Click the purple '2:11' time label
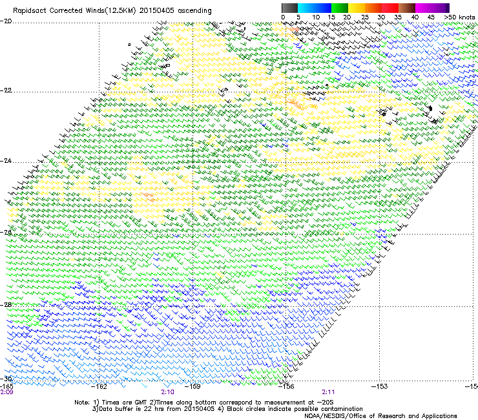This screenshot has height=420, width=478. click(x=328, y=392)
